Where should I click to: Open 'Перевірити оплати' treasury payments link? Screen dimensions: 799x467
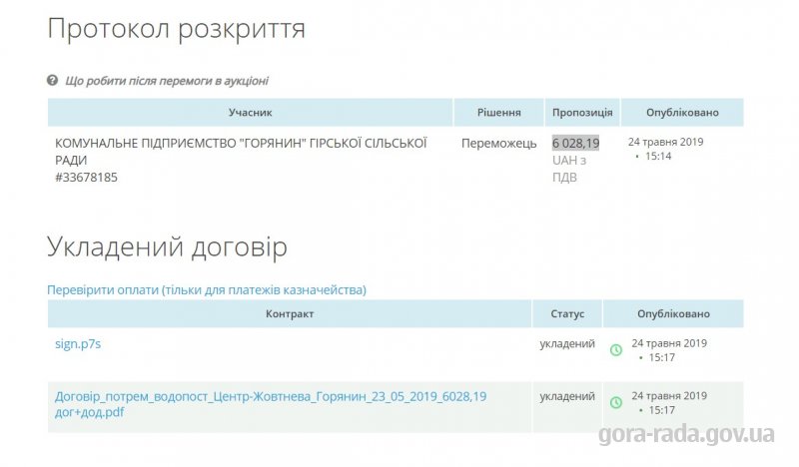point(207,289)
